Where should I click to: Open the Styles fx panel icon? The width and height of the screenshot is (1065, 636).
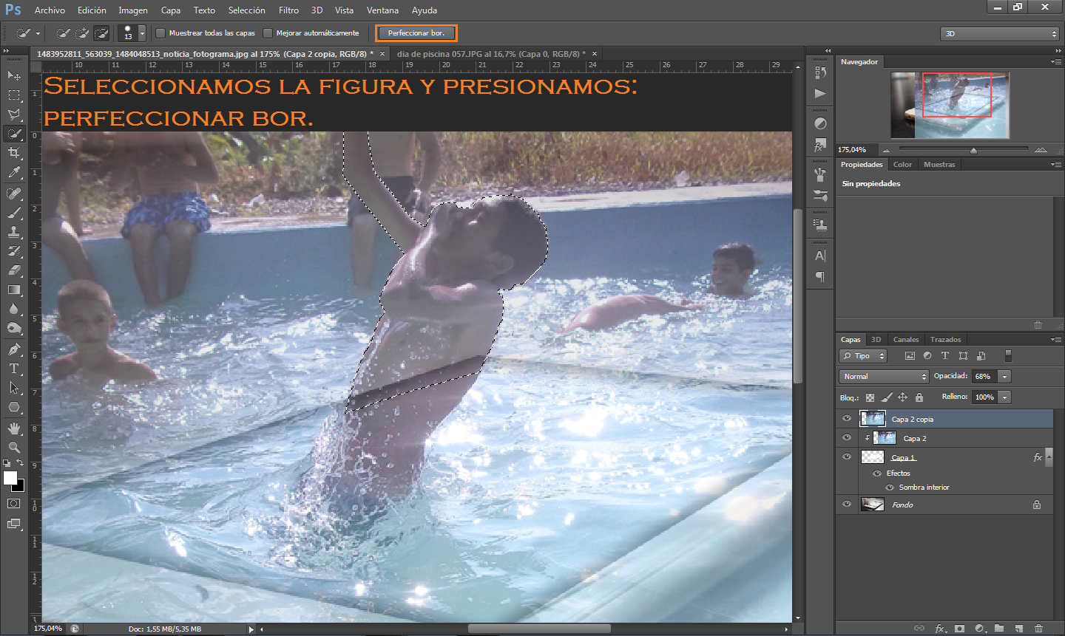pyautogui.click(x=820, y=145)
